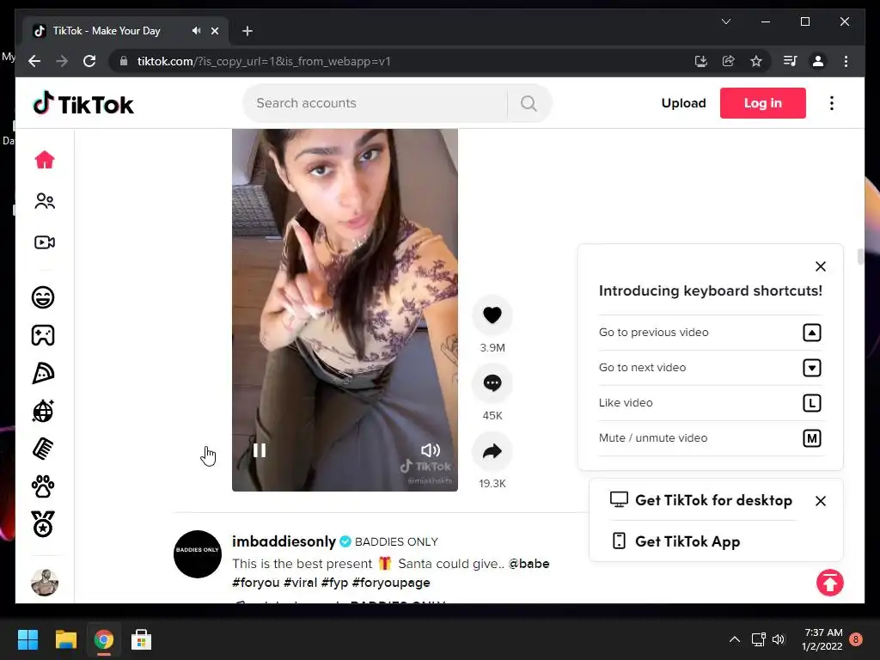The height and width of the screenshot is (660, 880).
Task: Pause the playing video
Action: (260, 450)
